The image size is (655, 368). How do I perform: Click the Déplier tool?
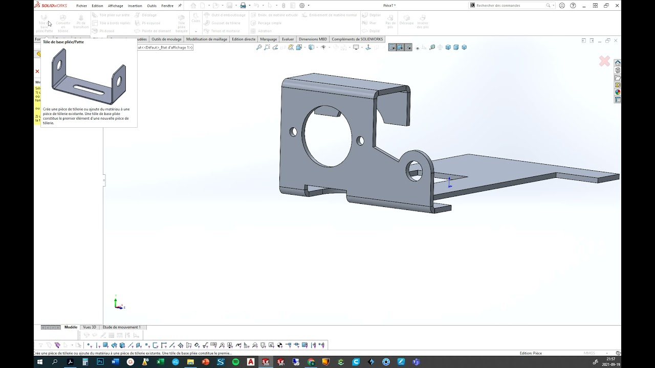372,15
